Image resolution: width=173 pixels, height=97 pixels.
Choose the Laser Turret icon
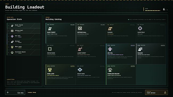[x=80, y=49]
